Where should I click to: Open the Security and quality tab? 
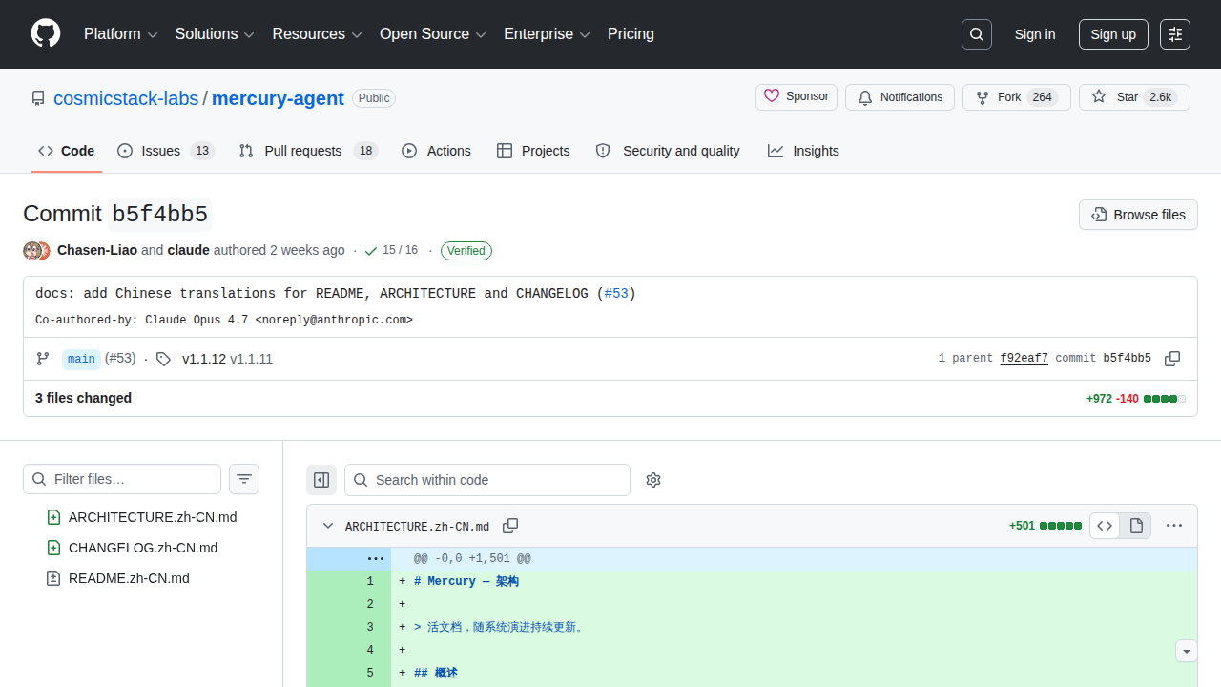tap(668, 151)
